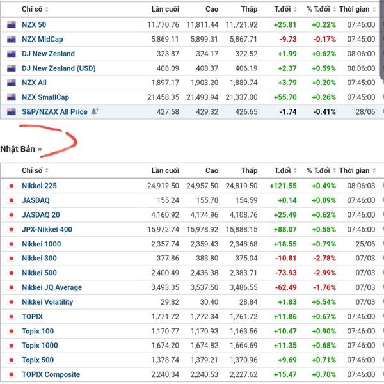Open the Nhật Bản section link

[x=21, y=149]
